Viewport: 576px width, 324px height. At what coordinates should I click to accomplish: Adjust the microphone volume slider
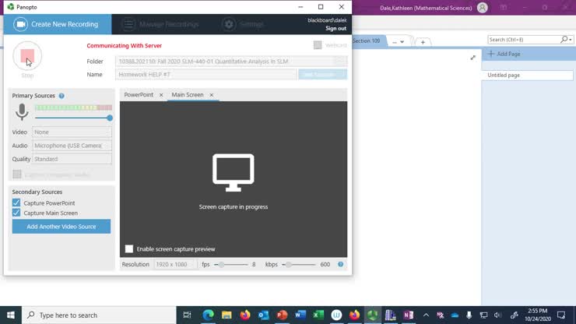point(110,118)
